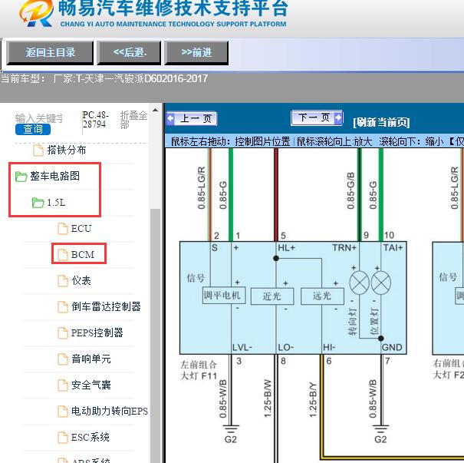Click the ECU file icon
Image resolution: width=464 pixels, height=463 pixels.
(62, 229)
